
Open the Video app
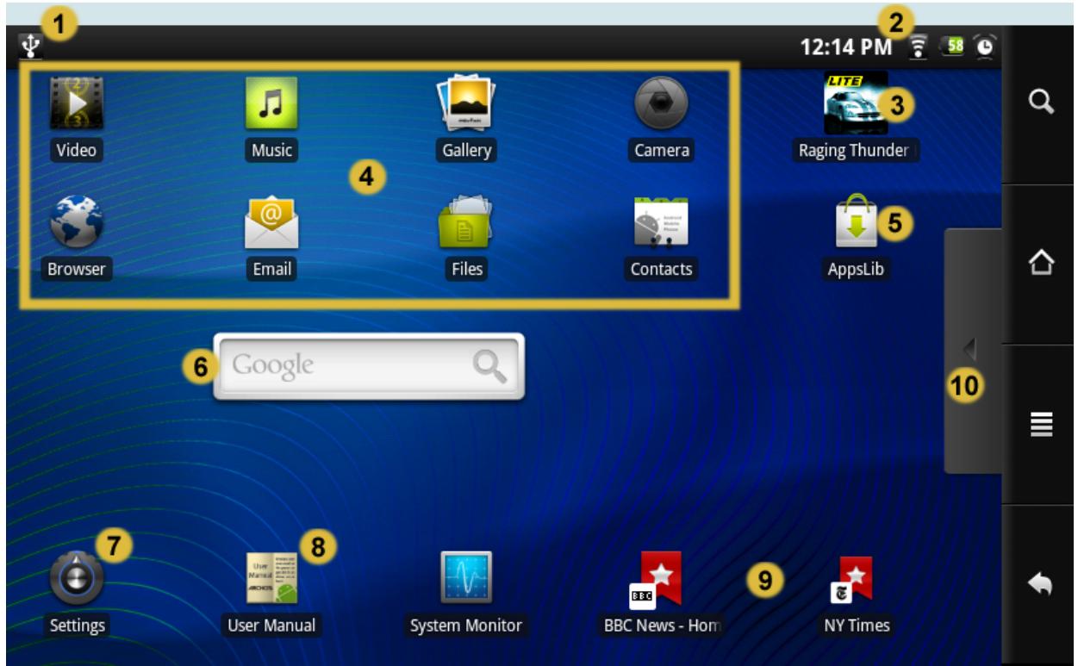pos(77,103)
